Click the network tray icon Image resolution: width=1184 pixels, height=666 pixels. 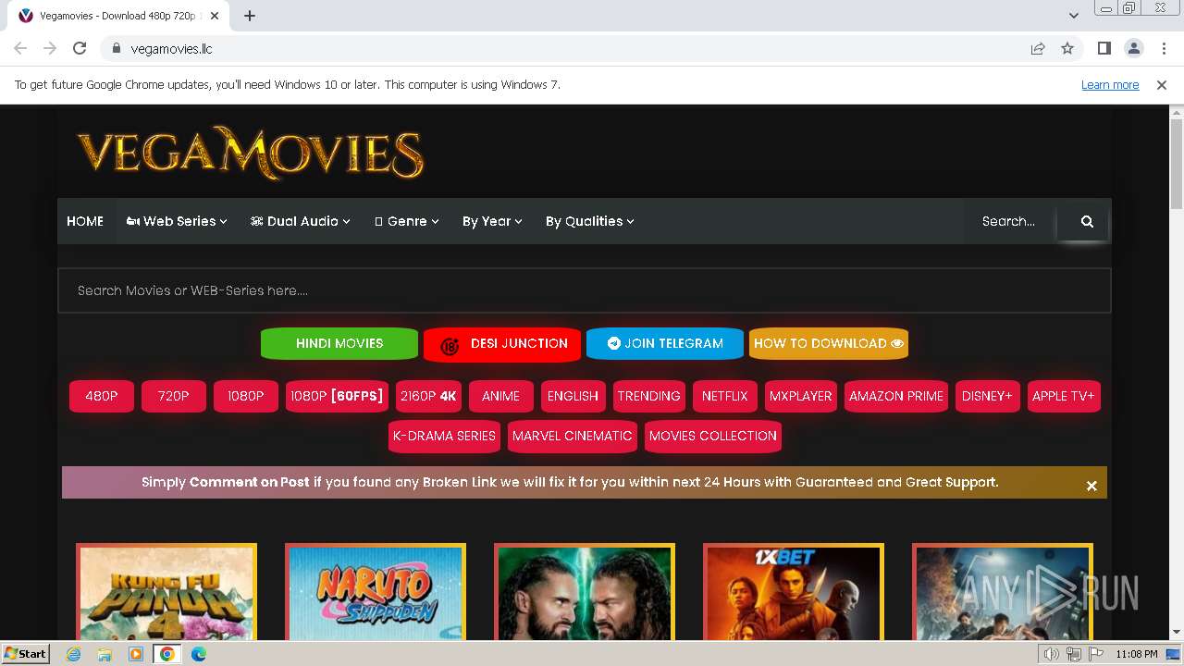click(1074, 654)
